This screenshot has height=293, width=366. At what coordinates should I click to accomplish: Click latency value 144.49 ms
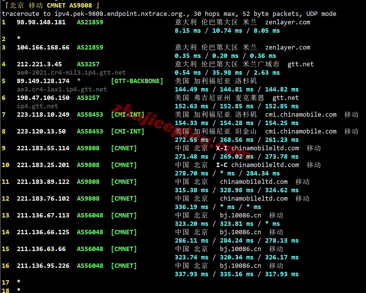[192, 89]
